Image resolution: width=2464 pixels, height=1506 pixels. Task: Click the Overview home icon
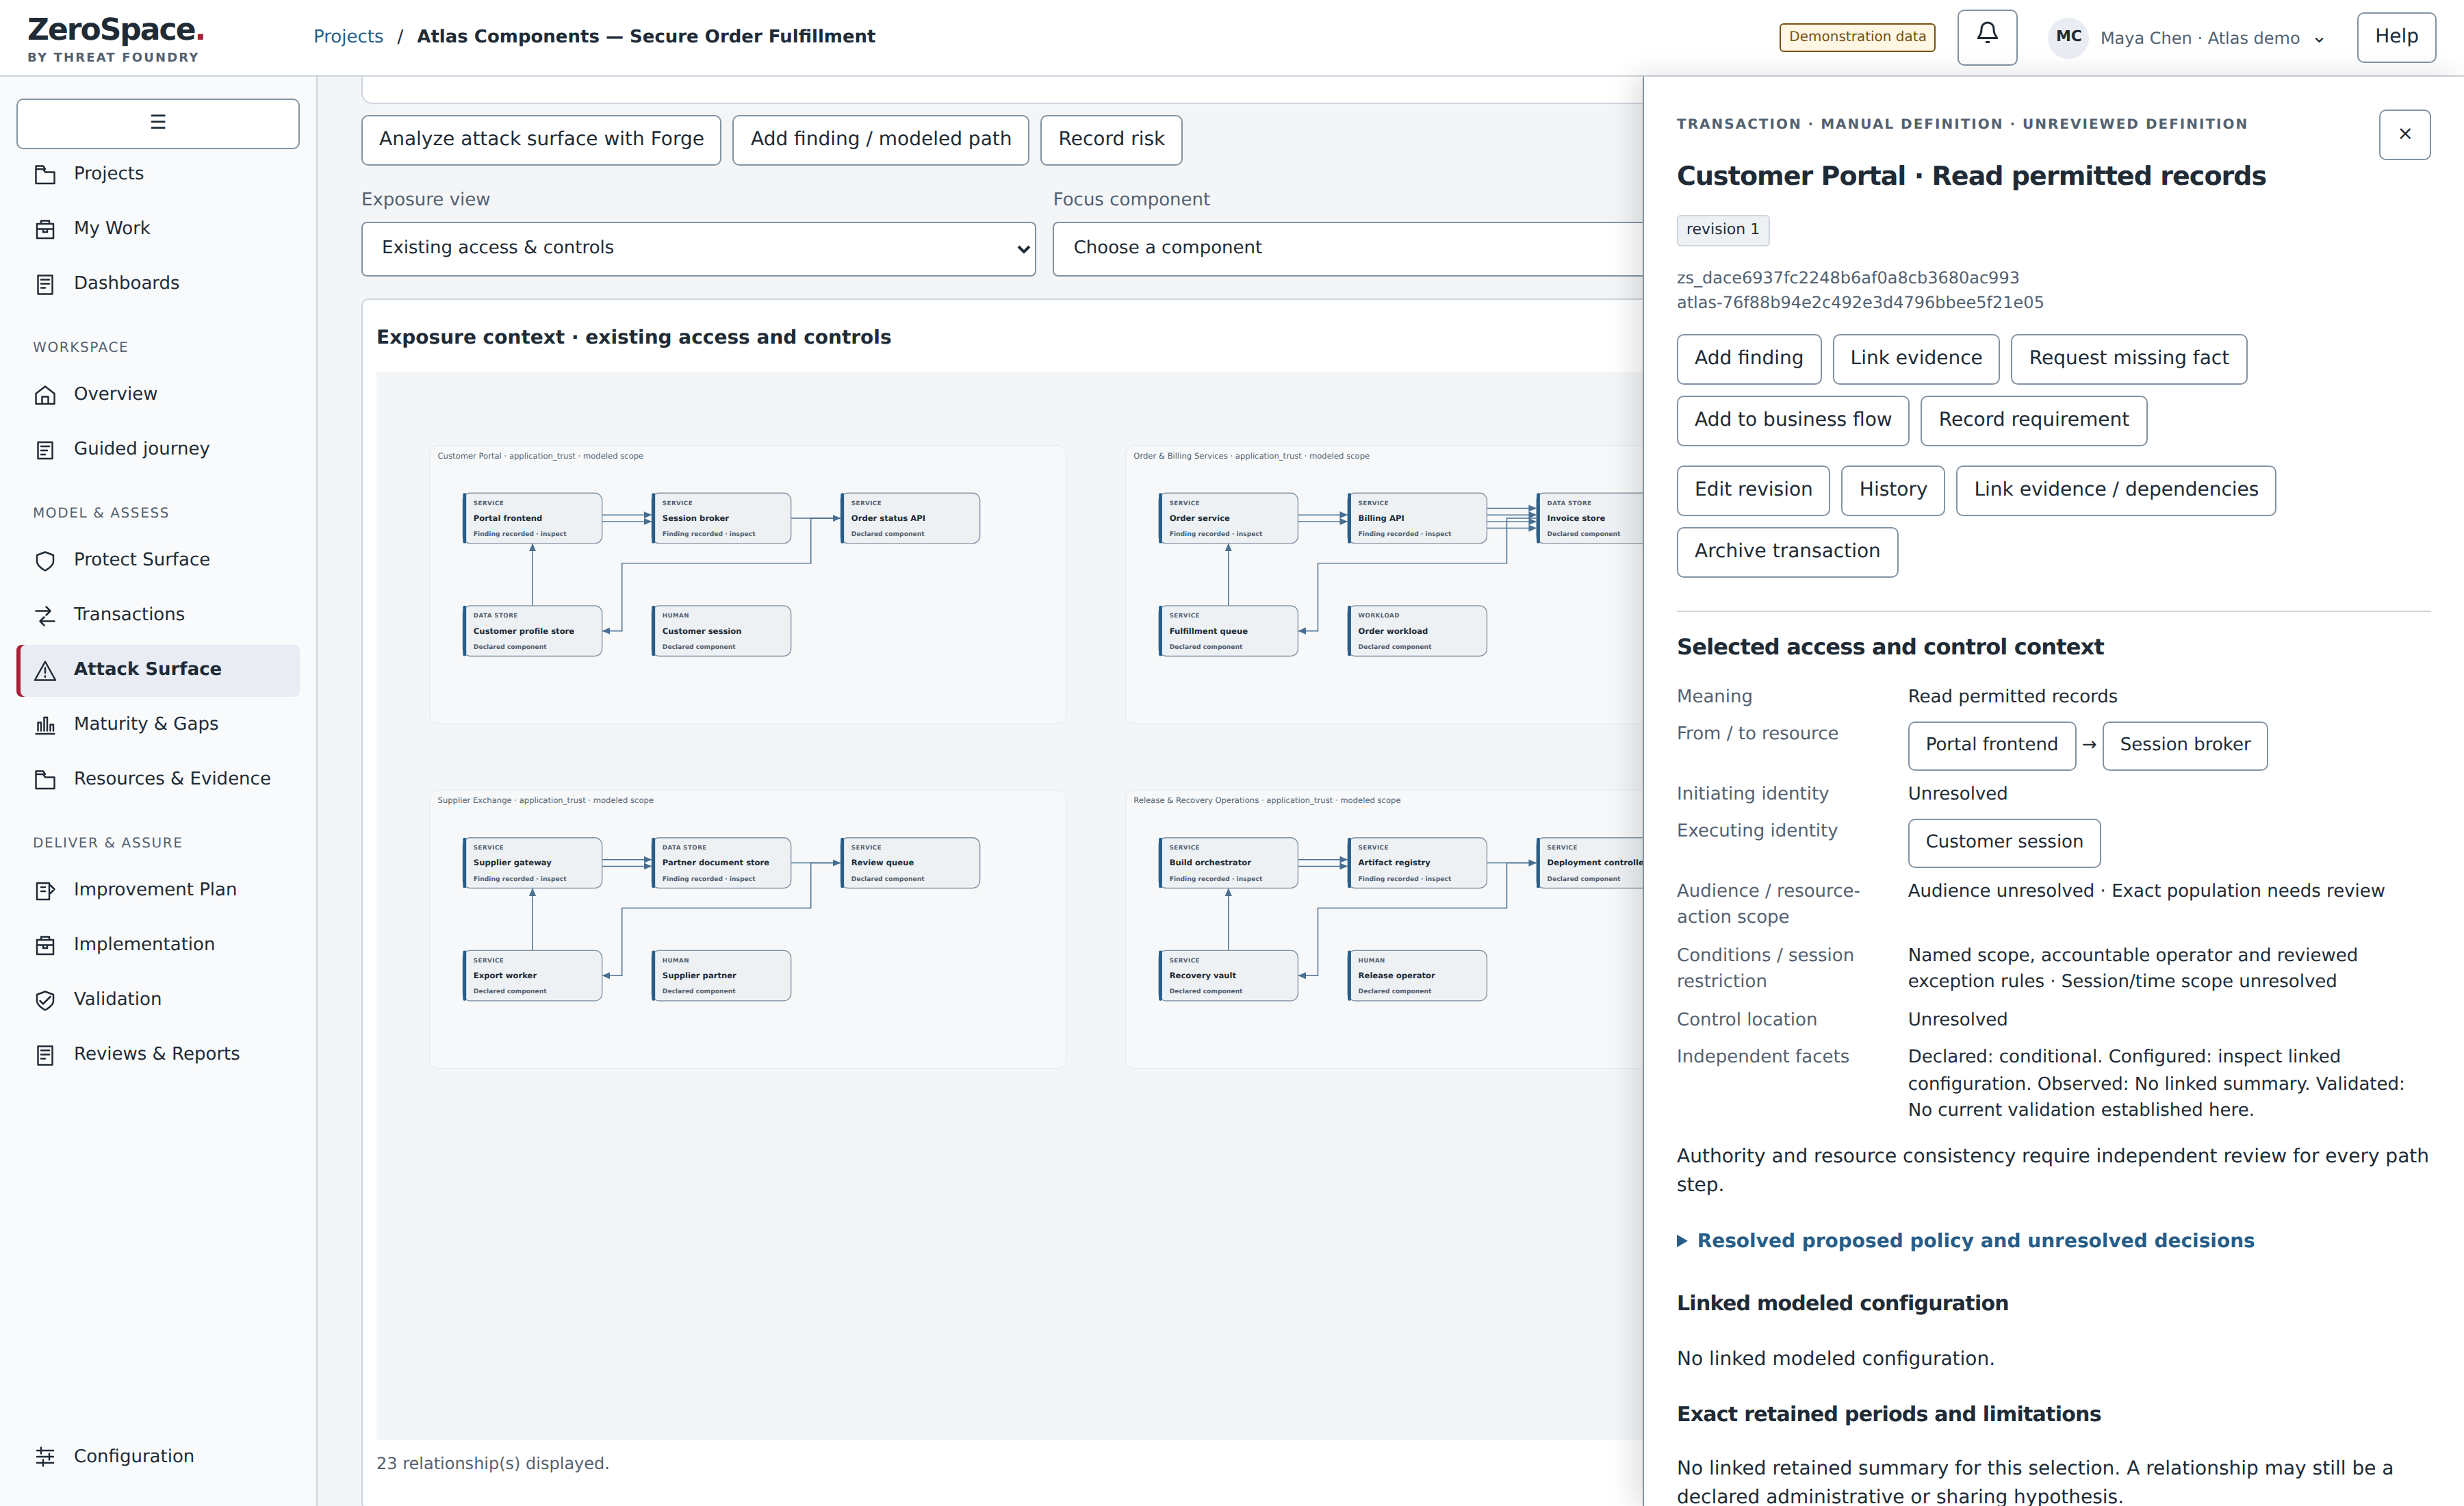pyautogui.click(x=45, y=395)
